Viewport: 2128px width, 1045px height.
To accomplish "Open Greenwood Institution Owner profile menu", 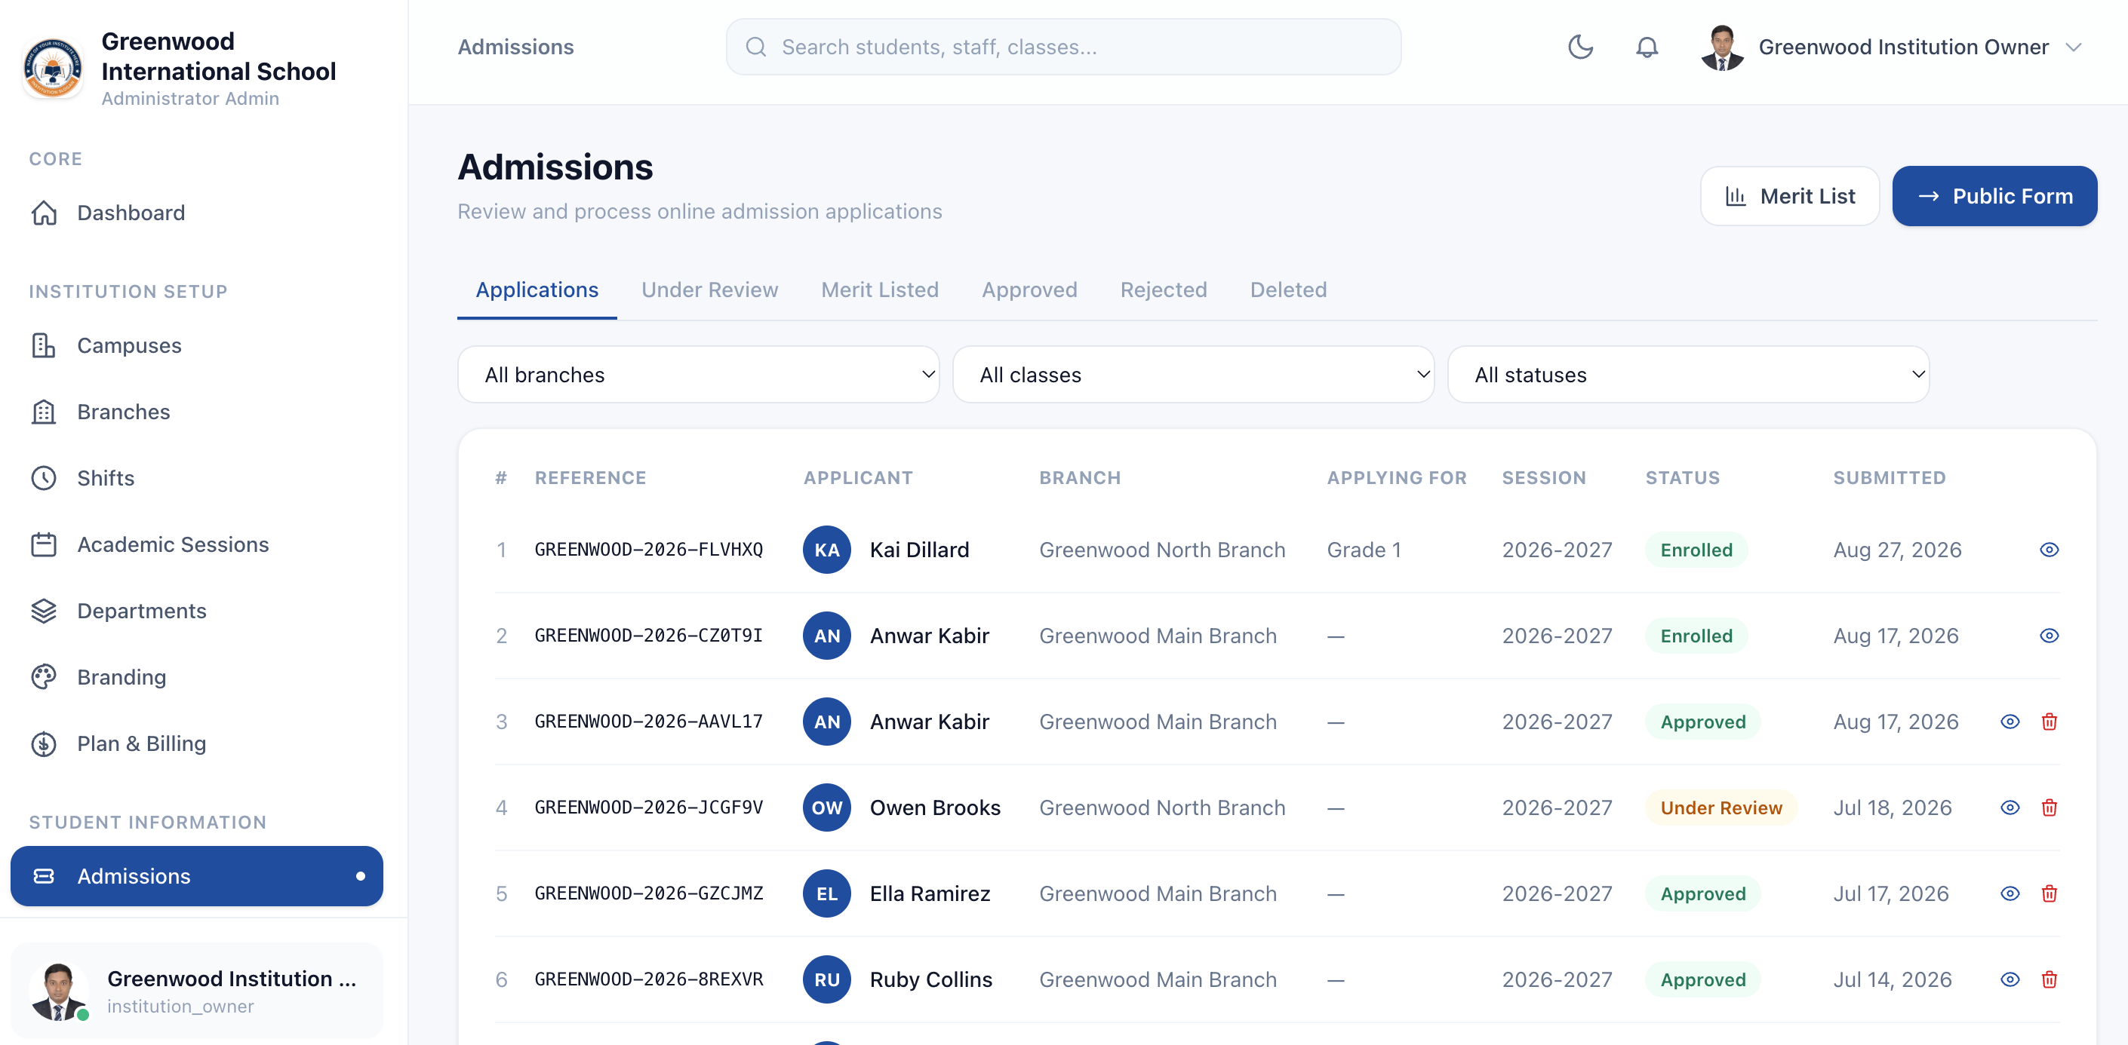I will pos(1892,47).
